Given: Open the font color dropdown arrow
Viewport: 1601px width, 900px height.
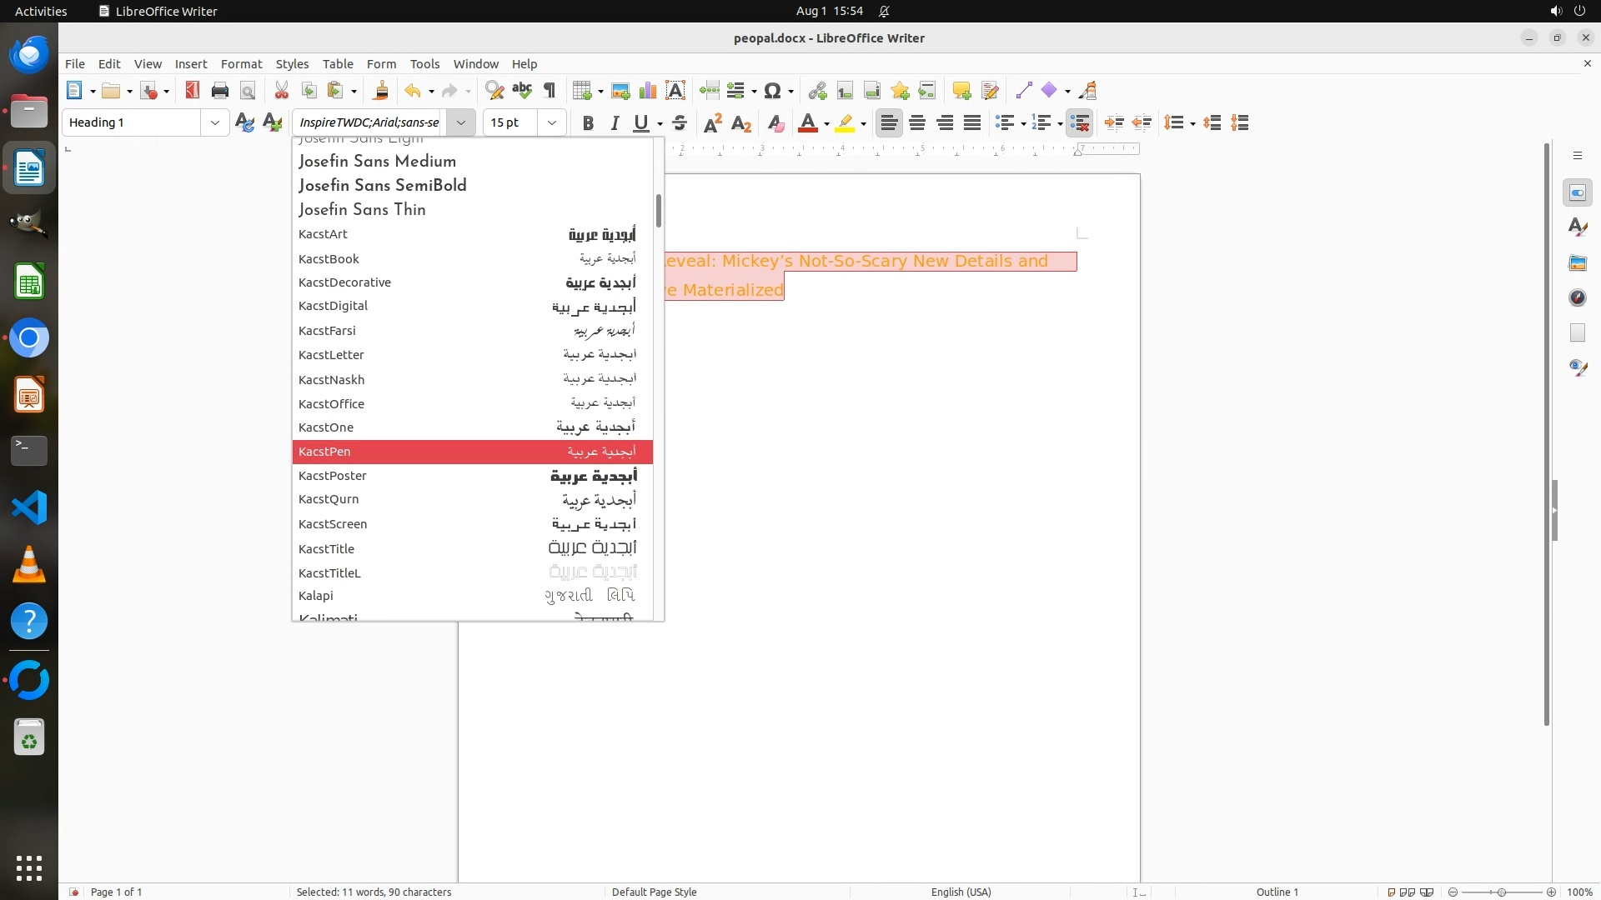Looking at the screenshot, I should [x=826, y=124].
